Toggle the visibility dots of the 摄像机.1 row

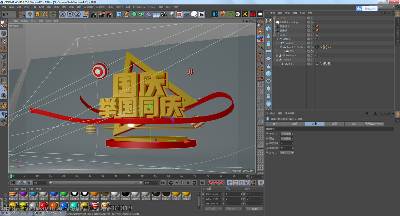pyautogui.click(x=311, y=26)
